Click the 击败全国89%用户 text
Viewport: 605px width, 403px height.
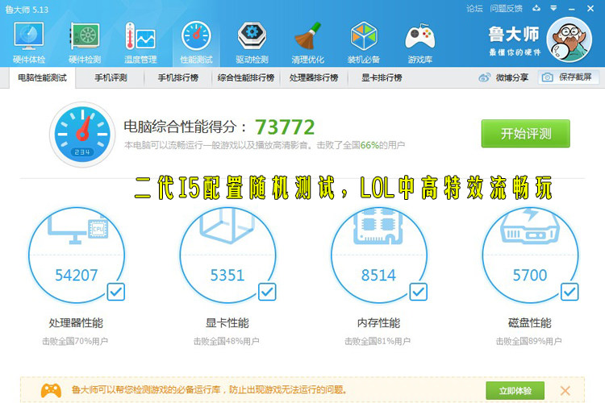click(529, 341)
